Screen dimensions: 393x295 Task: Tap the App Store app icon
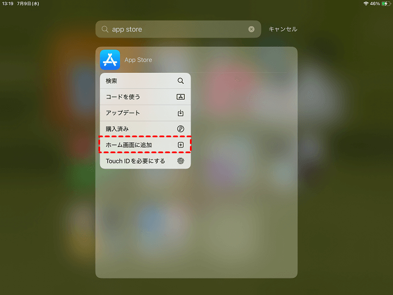(110, 60)
